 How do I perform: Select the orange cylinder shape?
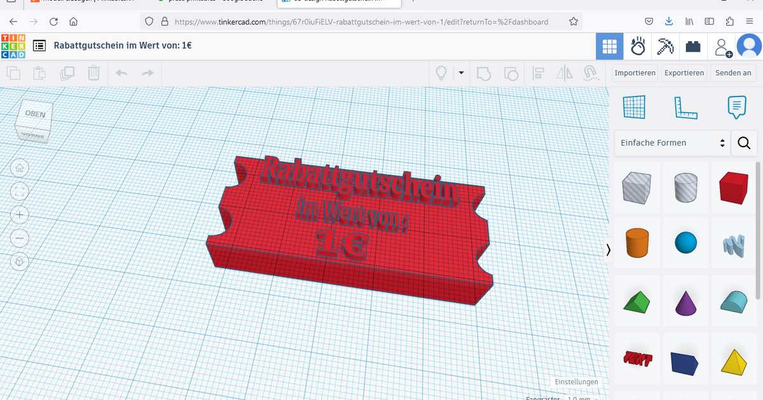click(x=637, y=243)
